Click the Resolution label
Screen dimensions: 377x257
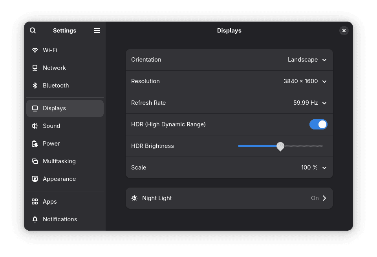(x=145, y=81)
